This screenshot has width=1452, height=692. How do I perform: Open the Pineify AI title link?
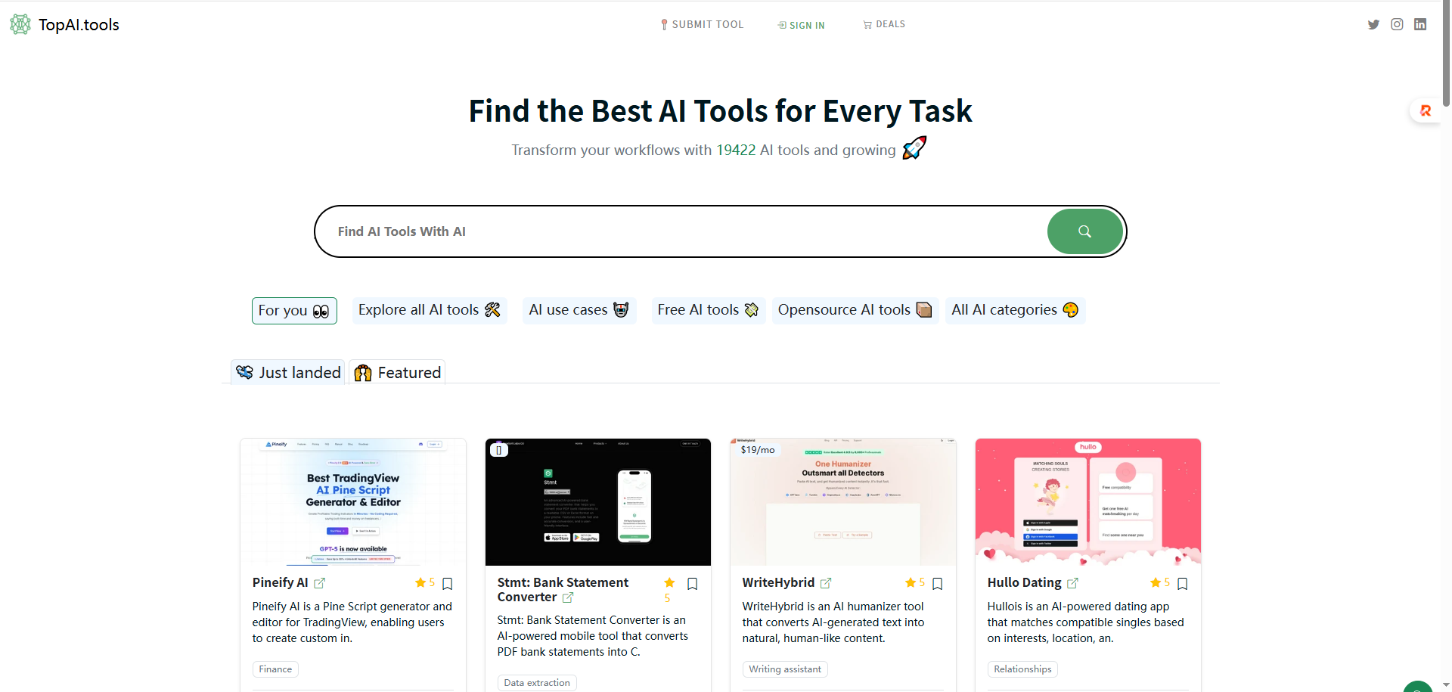tap(280, 582)
